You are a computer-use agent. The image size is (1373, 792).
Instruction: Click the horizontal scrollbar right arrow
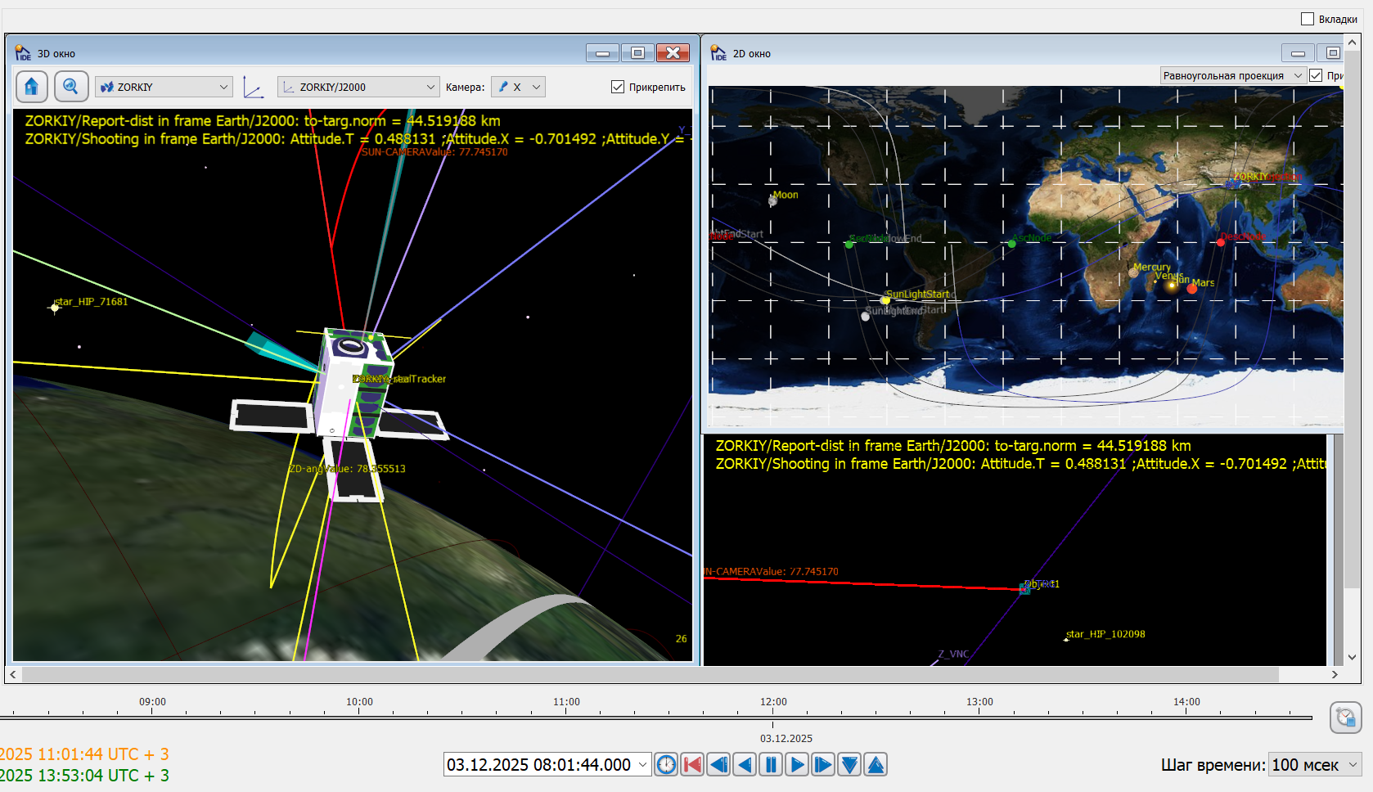point(1335,674)
